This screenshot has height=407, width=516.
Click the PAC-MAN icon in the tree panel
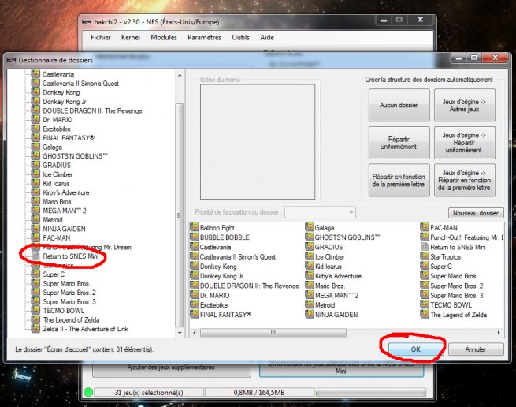[35, 237]
